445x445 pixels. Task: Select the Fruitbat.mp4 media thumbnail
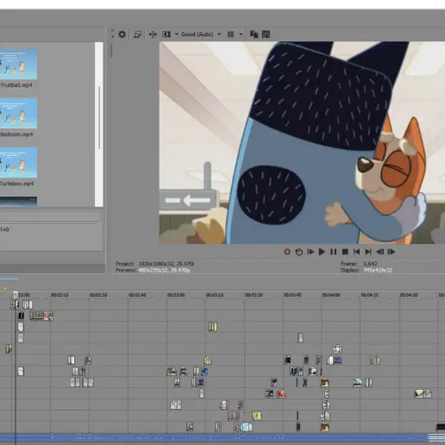tap(18, 64)
